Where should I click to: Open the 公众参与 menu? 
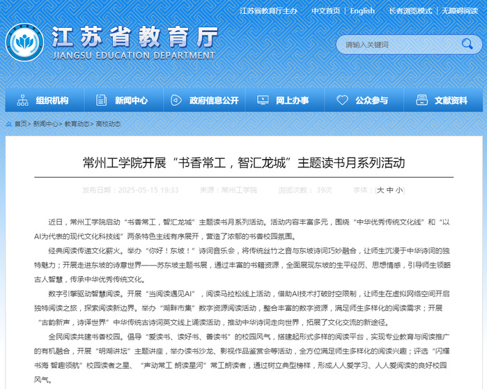[x=364, y=100]
